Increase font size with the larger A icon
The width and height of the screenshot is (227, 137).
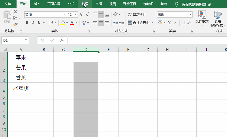(81, 14)
